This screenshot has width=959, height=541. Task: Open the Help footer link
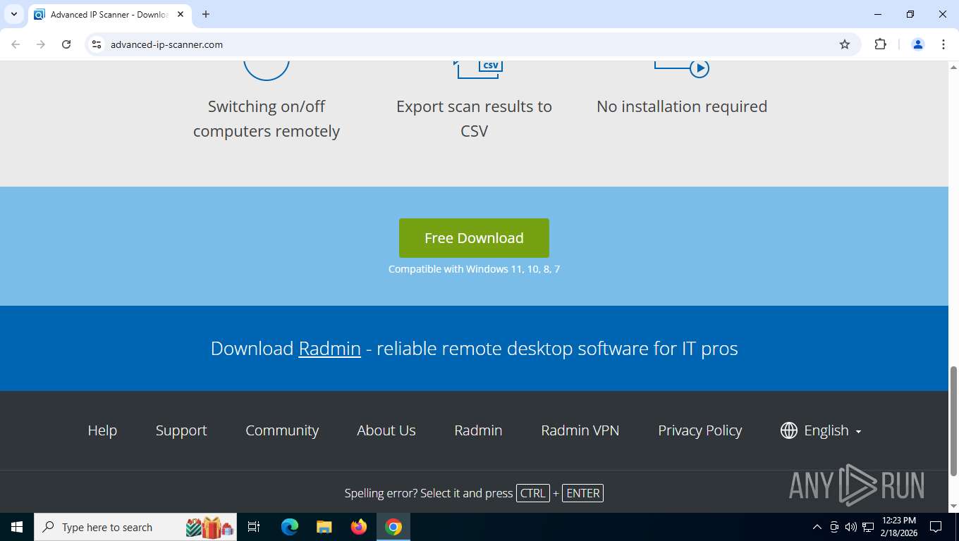[102, 430]
